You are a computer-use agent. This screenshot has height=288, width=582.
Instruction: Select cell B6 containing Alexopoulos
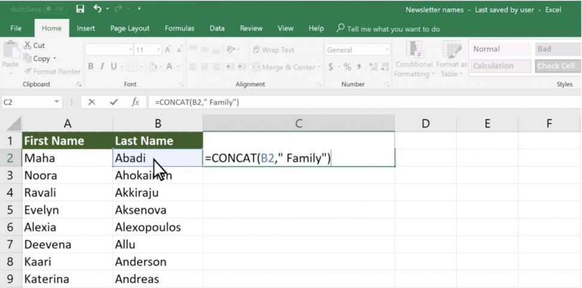[158, 227]
